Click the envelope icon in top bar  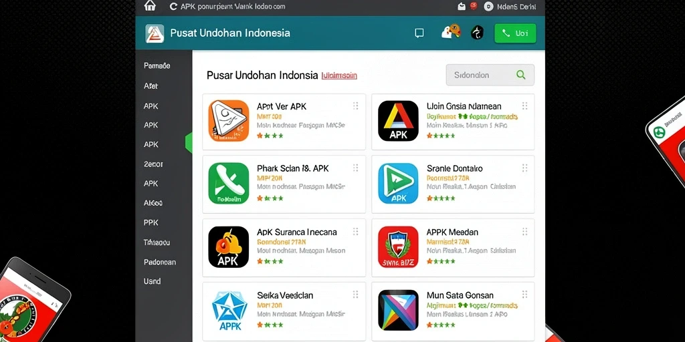[x=462, y=7]
